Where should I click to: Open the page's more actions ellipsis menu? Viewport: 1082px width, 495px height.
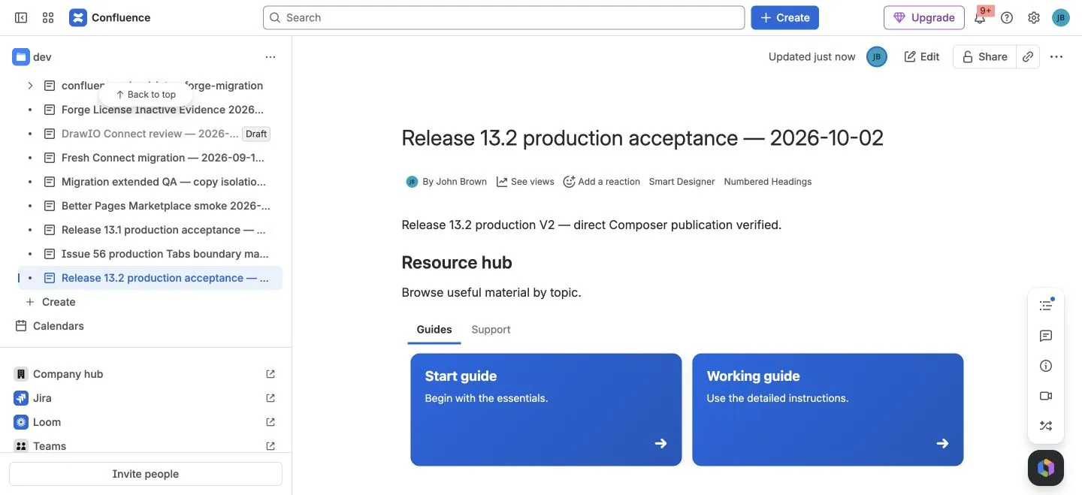click(1056, 57)
